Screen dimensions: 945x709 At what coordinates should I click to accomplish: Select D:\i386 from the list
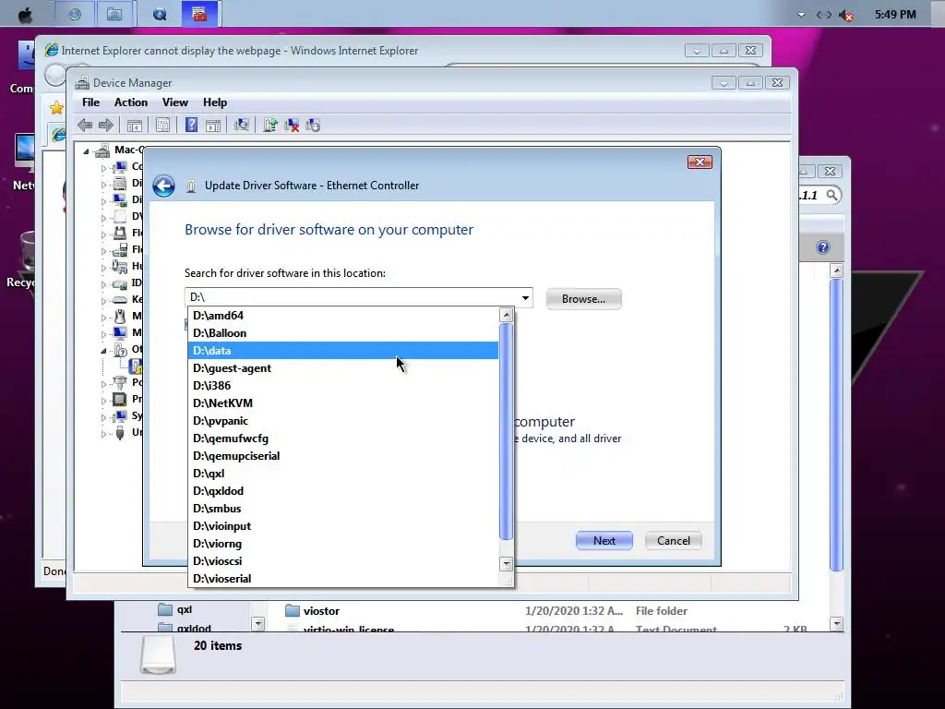tap(343, 385)
